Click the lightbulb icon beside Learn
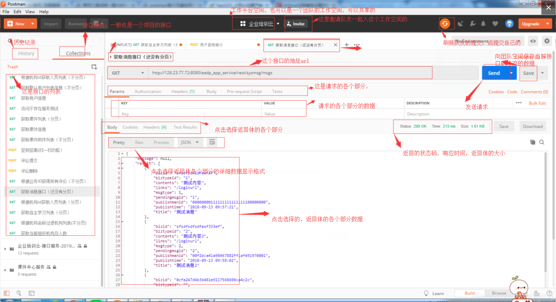The width and height of the screenshot is (556, 302). coord(426,293)
